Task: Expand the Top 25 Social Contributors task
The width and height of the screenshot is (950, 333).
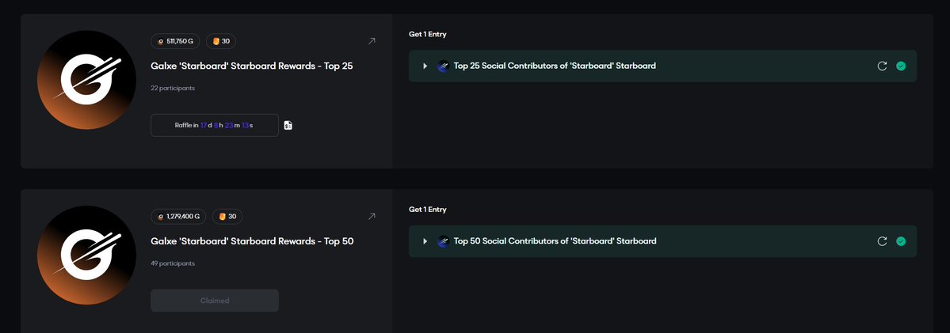Action: tap(425, 66)
